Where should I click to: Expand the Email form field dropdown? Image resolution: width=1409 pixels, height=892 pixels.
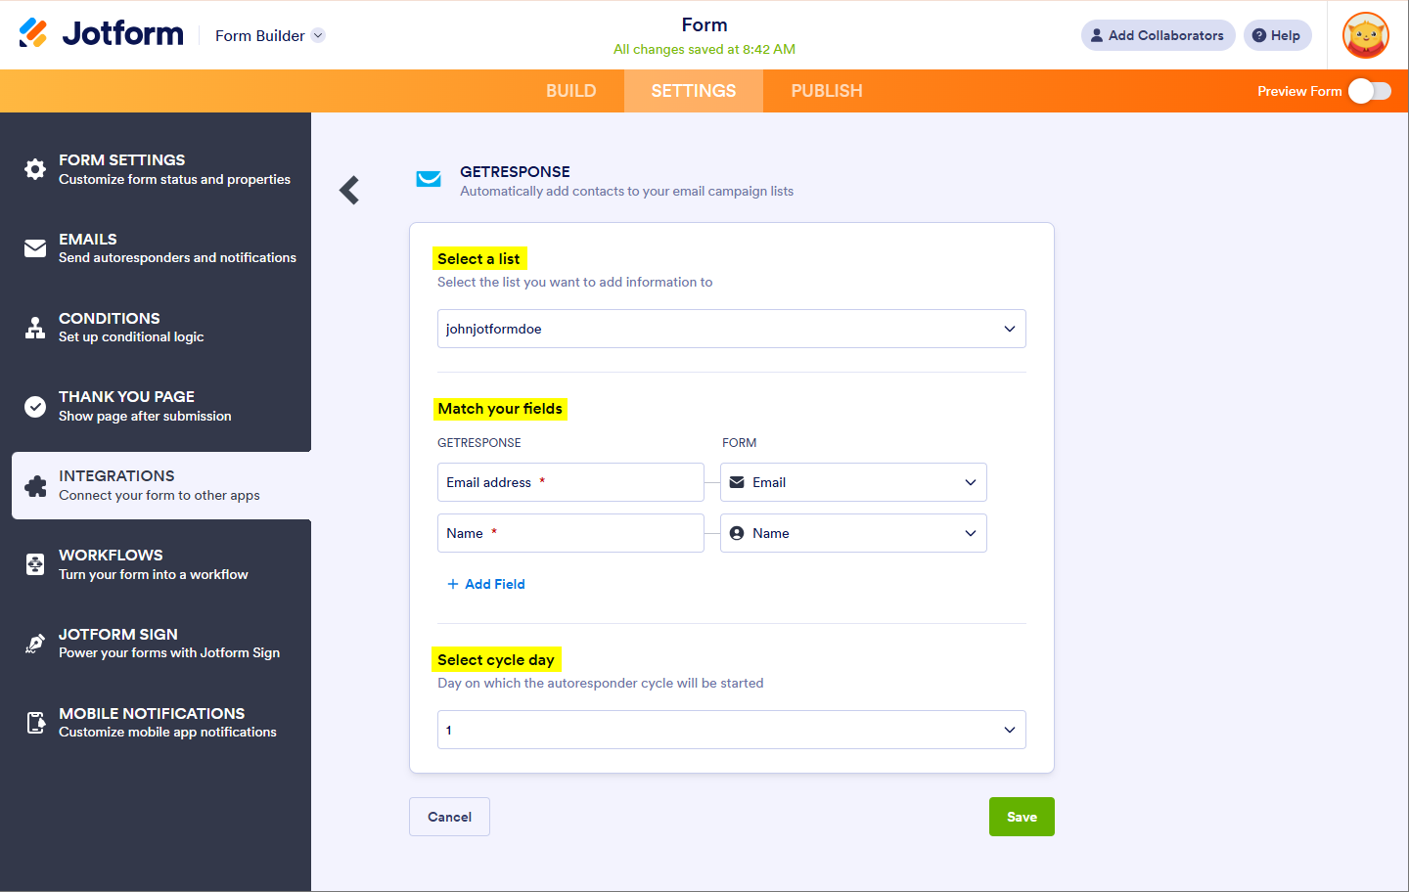tap(853, 482)
